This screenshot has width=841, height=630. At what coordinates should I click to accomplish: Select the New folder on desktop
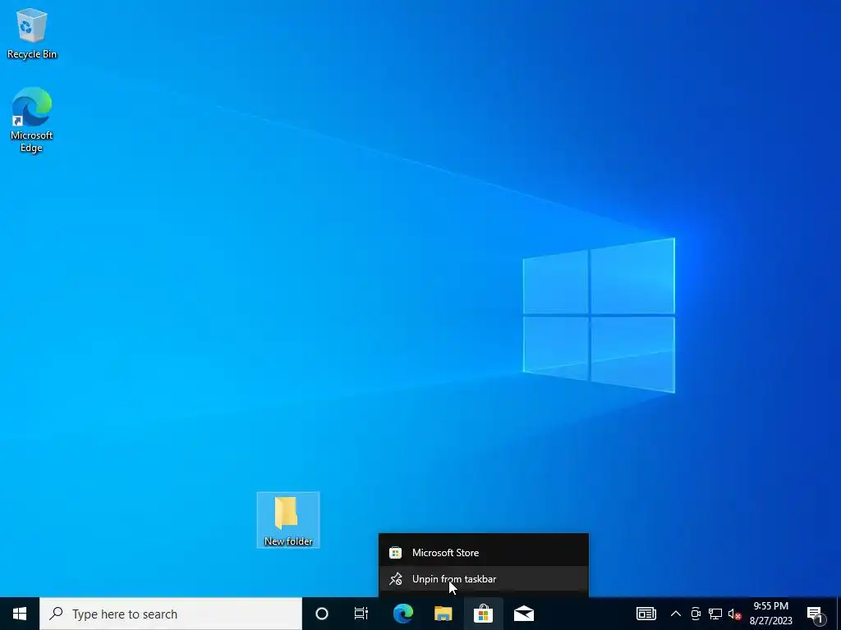click(x=288, y=519)
